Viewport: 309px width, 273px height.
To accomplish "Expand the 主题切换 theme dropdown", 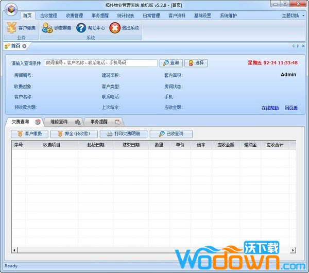I will (x=293, y=15).
